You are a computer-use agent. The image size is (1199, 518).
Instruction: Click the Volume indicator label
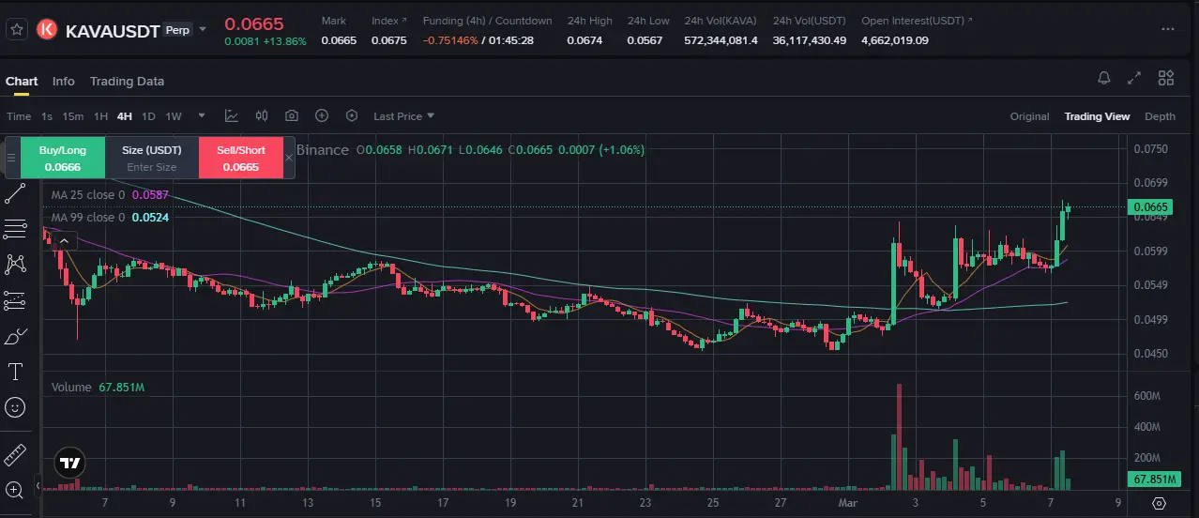[x=71, y=387]
